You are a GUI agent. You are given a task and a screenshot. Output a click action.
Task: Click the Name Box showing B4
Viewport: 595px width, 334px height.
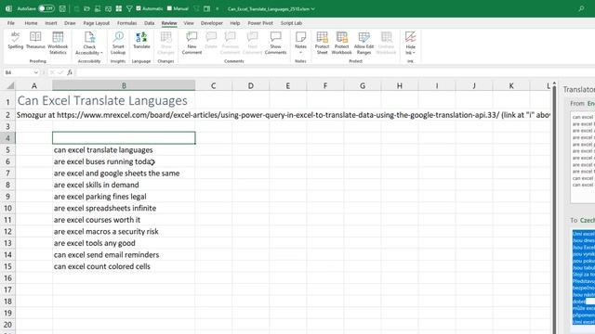tap(19, 72)
